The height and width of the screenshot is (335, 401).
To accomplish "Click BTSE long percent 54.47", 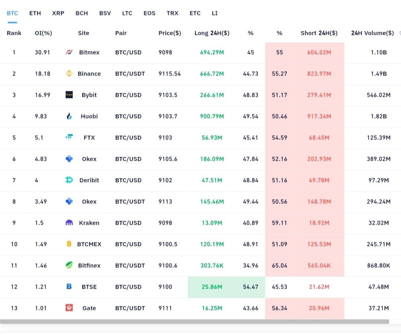I will point(251,286).
